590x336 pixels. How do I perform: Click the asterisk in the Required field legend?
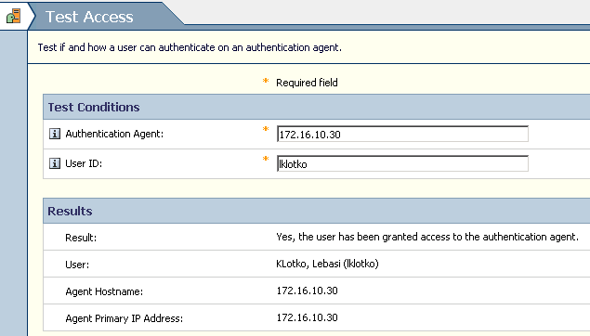[x=266, y=81]
